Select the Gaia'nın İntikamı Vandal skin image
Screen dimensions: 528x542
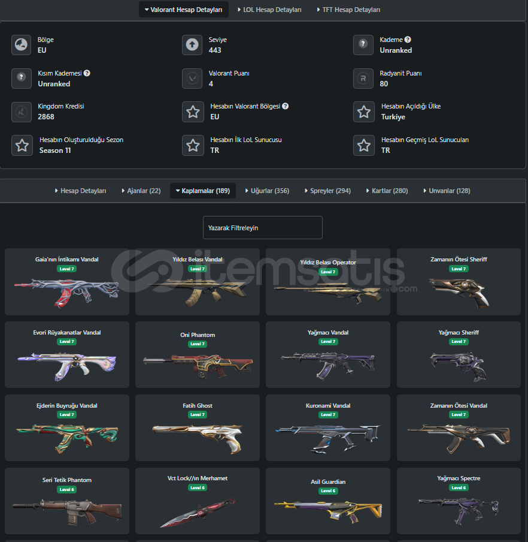pos(66,293)
